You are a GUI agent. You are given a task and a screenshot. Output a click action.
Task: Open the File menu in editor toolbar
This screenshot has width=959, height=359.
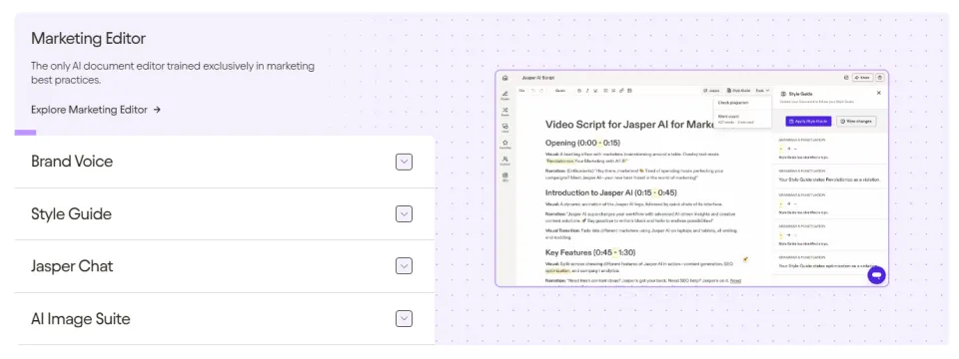click(x=521, y=91)
